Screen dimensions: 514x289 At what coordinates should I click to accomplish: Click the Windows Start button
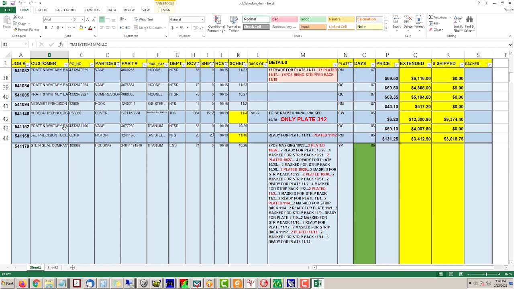[7, 284]
